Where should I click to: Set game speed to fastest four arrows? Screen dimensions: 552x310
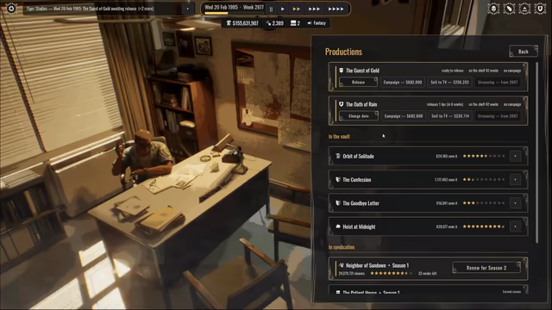336,9
